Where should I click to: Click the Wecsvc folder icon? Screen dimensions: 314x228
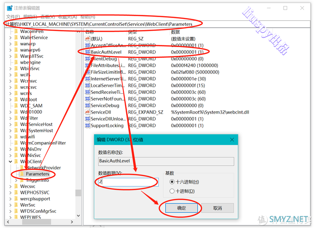coord(16,186)
